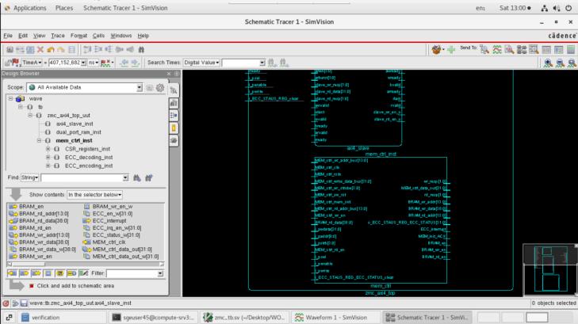Open the Applications menu in the top bar
The image size is (578, 324).
tap(30, 8)
